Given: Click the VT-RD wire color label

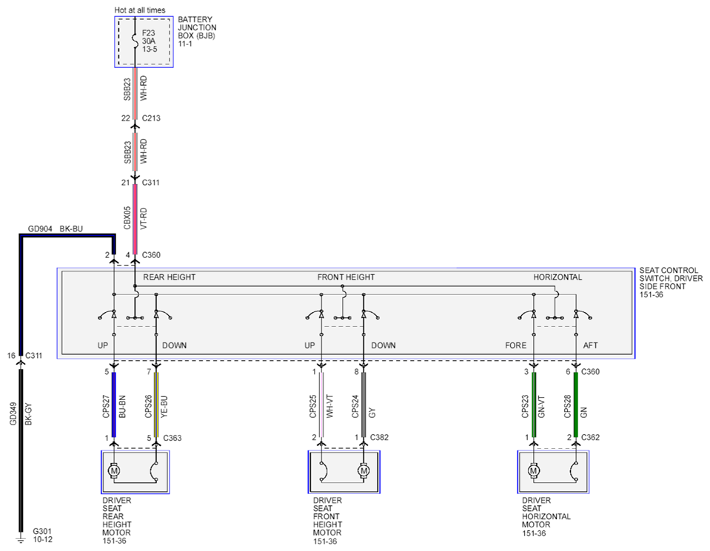Looking at the screenshot, I should 144,218.
